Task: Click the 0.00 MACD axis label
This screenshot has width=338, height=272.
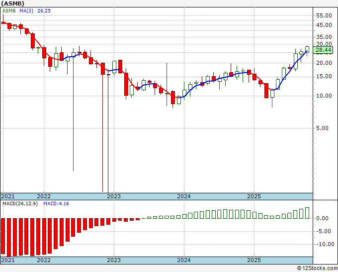Action: click(323, 218)
